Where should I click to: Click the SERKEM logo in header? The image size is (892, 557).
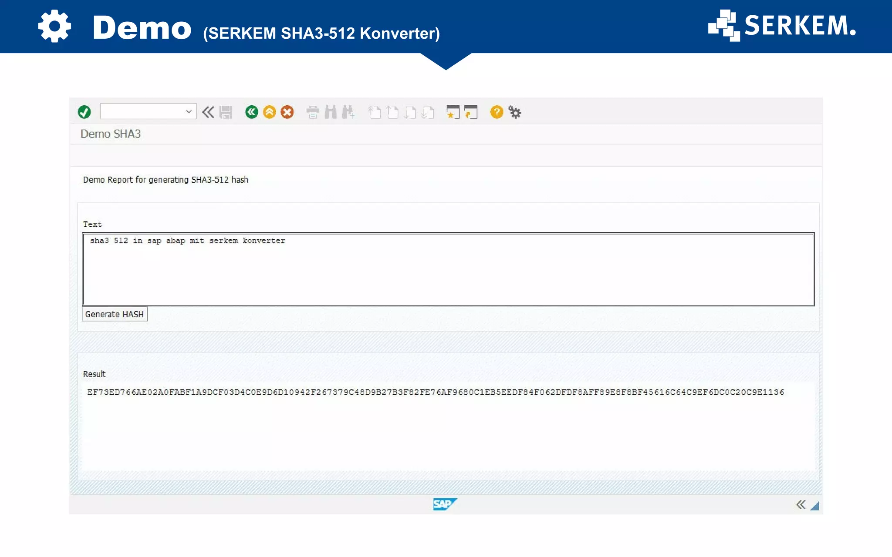tap(782, 25)
